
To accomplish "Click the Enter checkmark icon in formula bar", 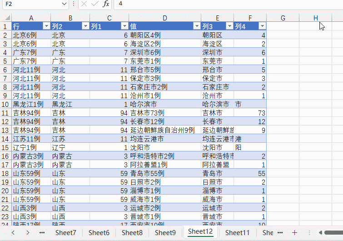I will pyautogui.click(x=94, y=4).
